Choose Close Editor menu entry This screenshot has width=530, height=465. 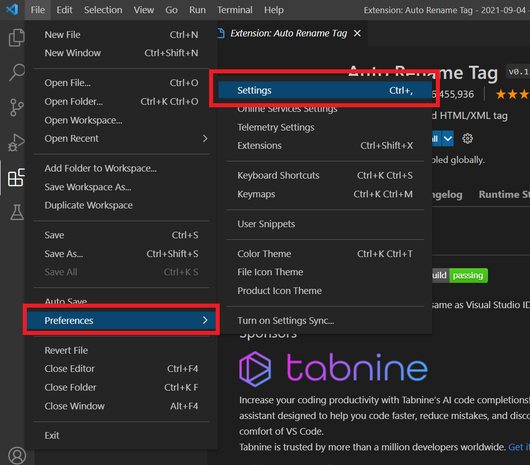point(121,369)
